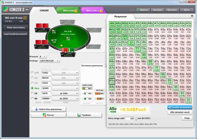Viewport: 197px width, 139px height.
Task: Select the SB radio button
Action: point(32,94)
